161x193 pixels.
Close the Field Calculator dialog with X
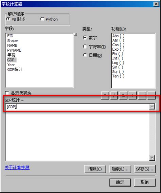[156, 4]
